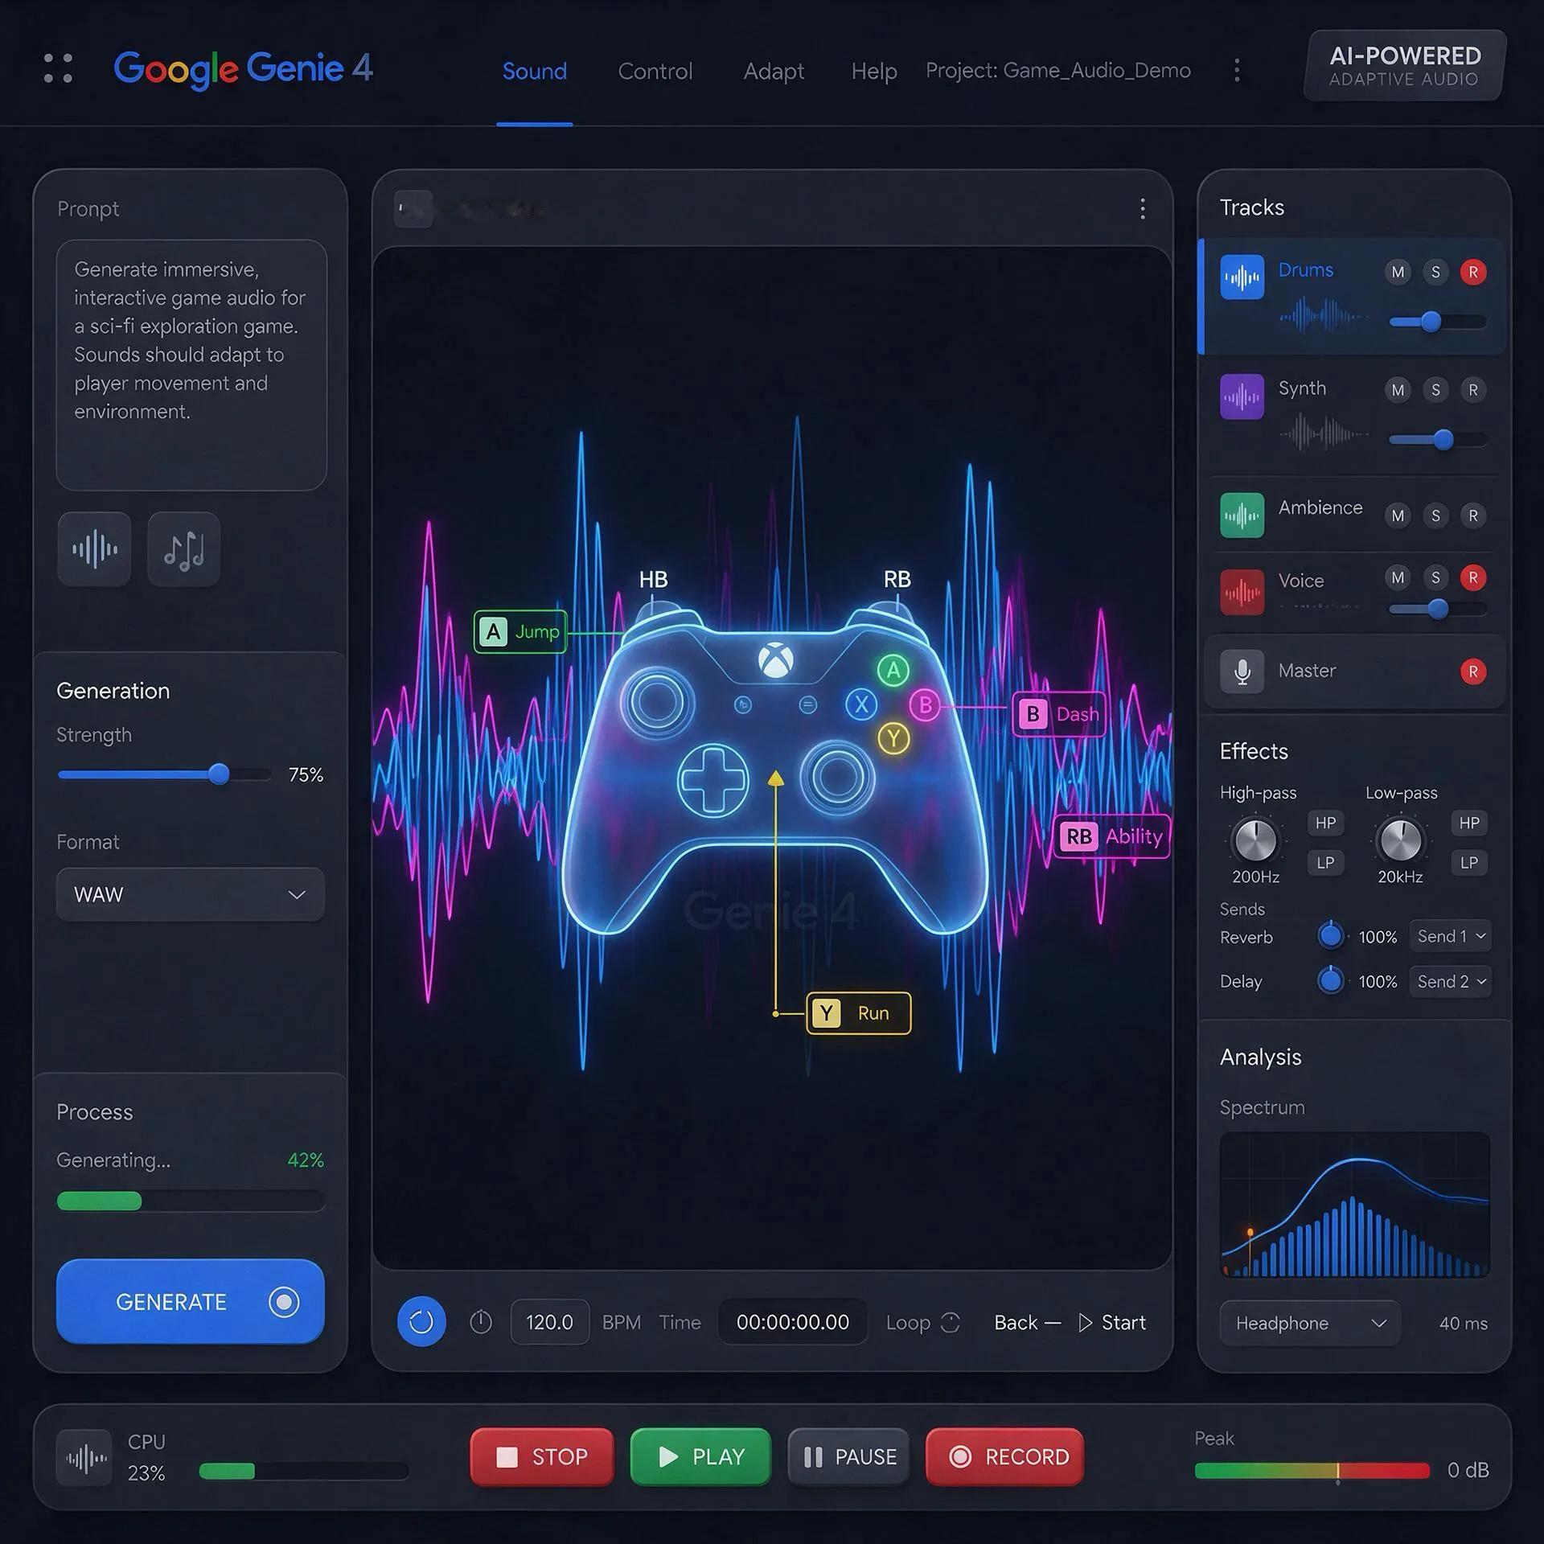This screenshot has width=1544, height=1544.
Task: Open the three-dot menu beside the project name
Action: coord(1237,70)
